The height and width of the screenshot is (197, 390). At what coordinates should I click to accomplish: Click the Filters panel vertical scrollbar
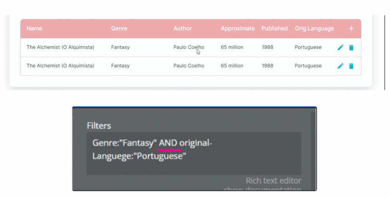coord(313,148)
